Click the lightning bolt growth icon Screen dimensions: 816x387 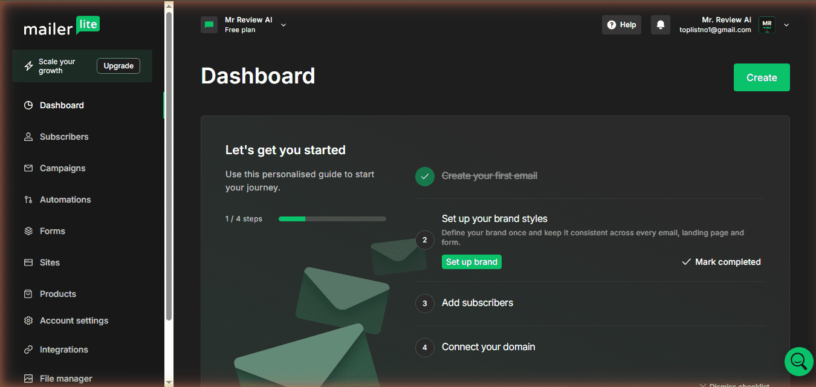coord(28,66)
